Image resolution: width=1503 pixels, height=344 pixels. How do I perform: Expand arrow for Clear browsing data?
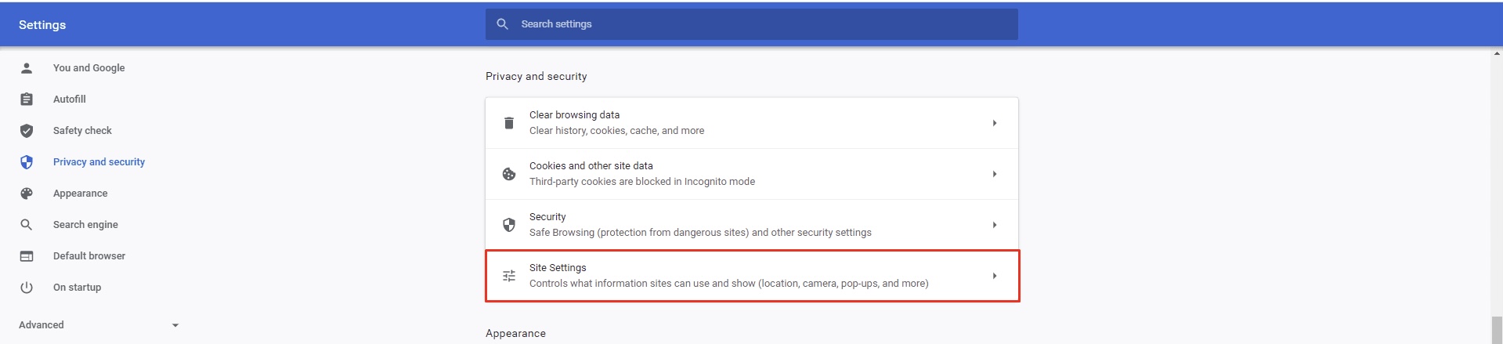[995, 123]
